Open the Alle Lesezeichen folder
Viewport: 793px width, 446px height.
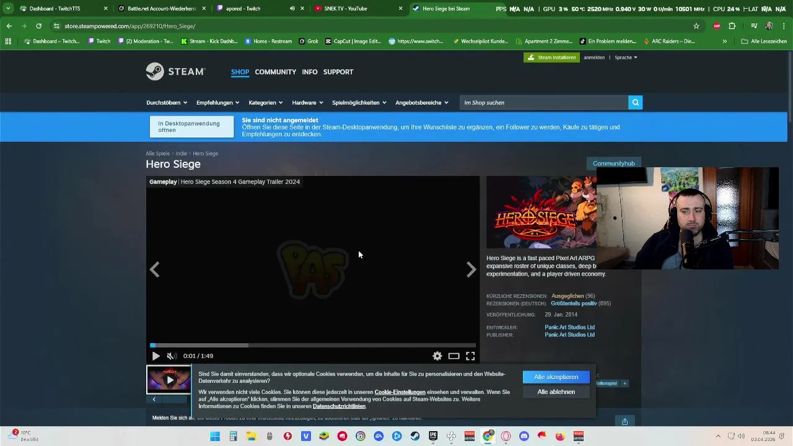click(764, 42)
